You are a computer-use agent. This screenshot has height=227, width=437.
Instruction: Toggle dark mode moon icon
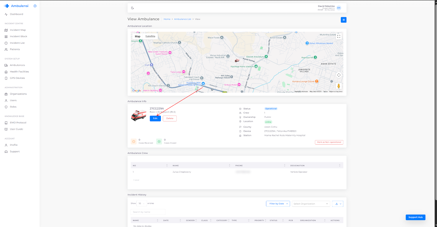pyautogui.click(x=132, y=8)
